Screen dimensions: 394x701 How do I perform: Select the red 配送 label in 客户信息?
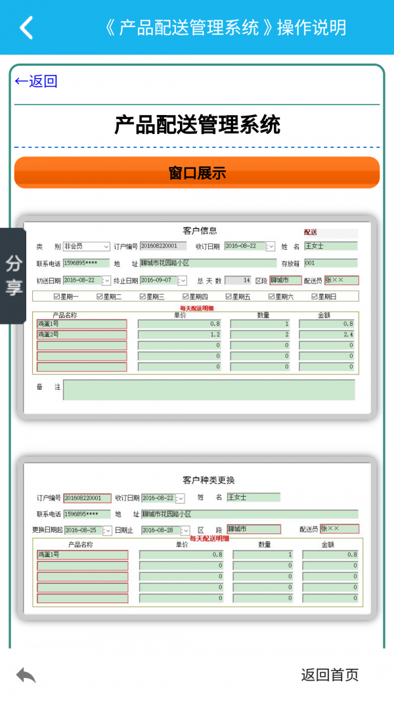[x=311, y=233]
